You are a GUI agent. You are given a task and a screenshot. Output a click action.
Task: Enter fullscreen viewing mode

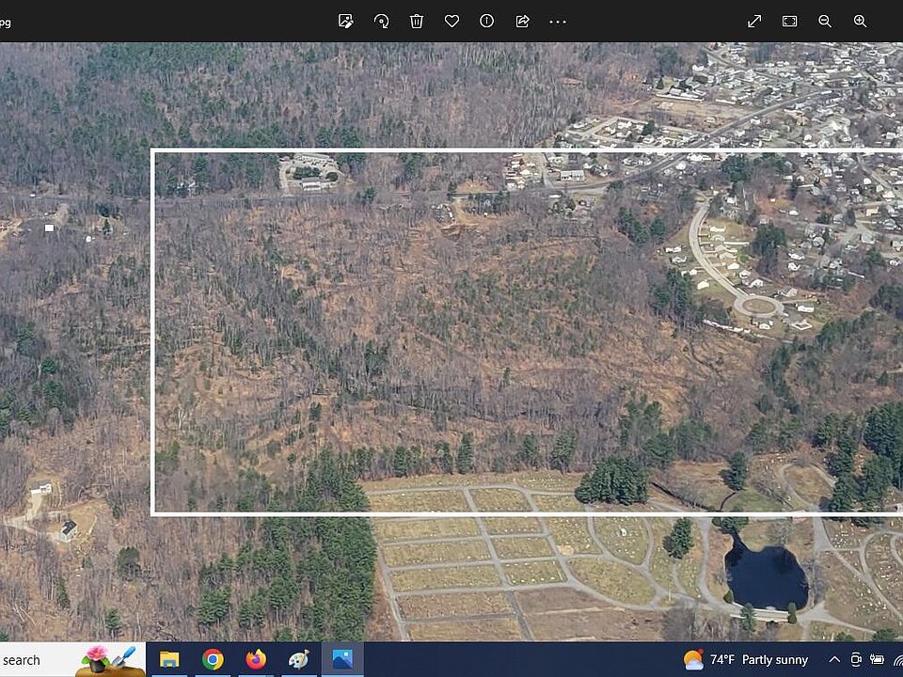(753, 21)
